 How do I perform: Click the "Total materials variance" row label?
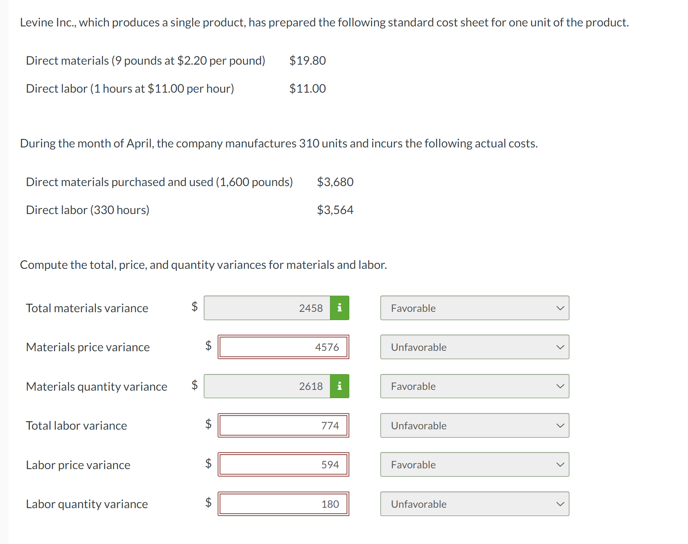coord(87,308)
